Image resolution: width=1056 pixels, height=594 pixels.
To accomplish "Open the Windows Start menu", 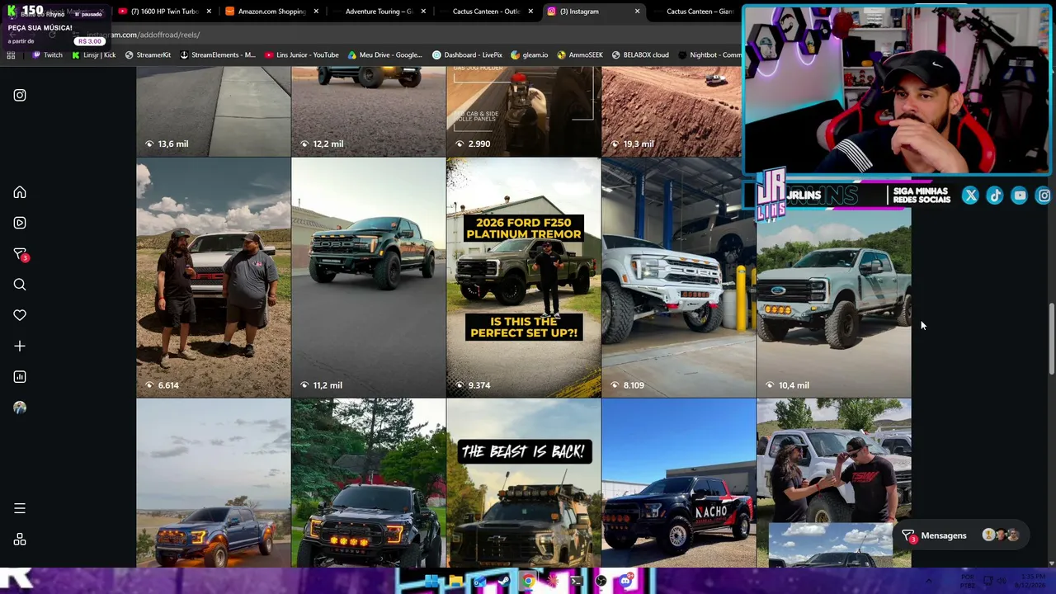I will pyautogui.click(x=431, y=582).
